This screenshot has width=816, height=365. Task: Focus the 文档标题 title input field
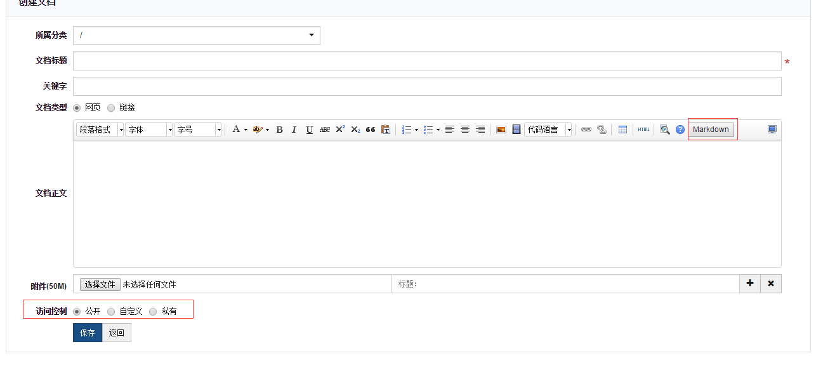click(427, 61)
